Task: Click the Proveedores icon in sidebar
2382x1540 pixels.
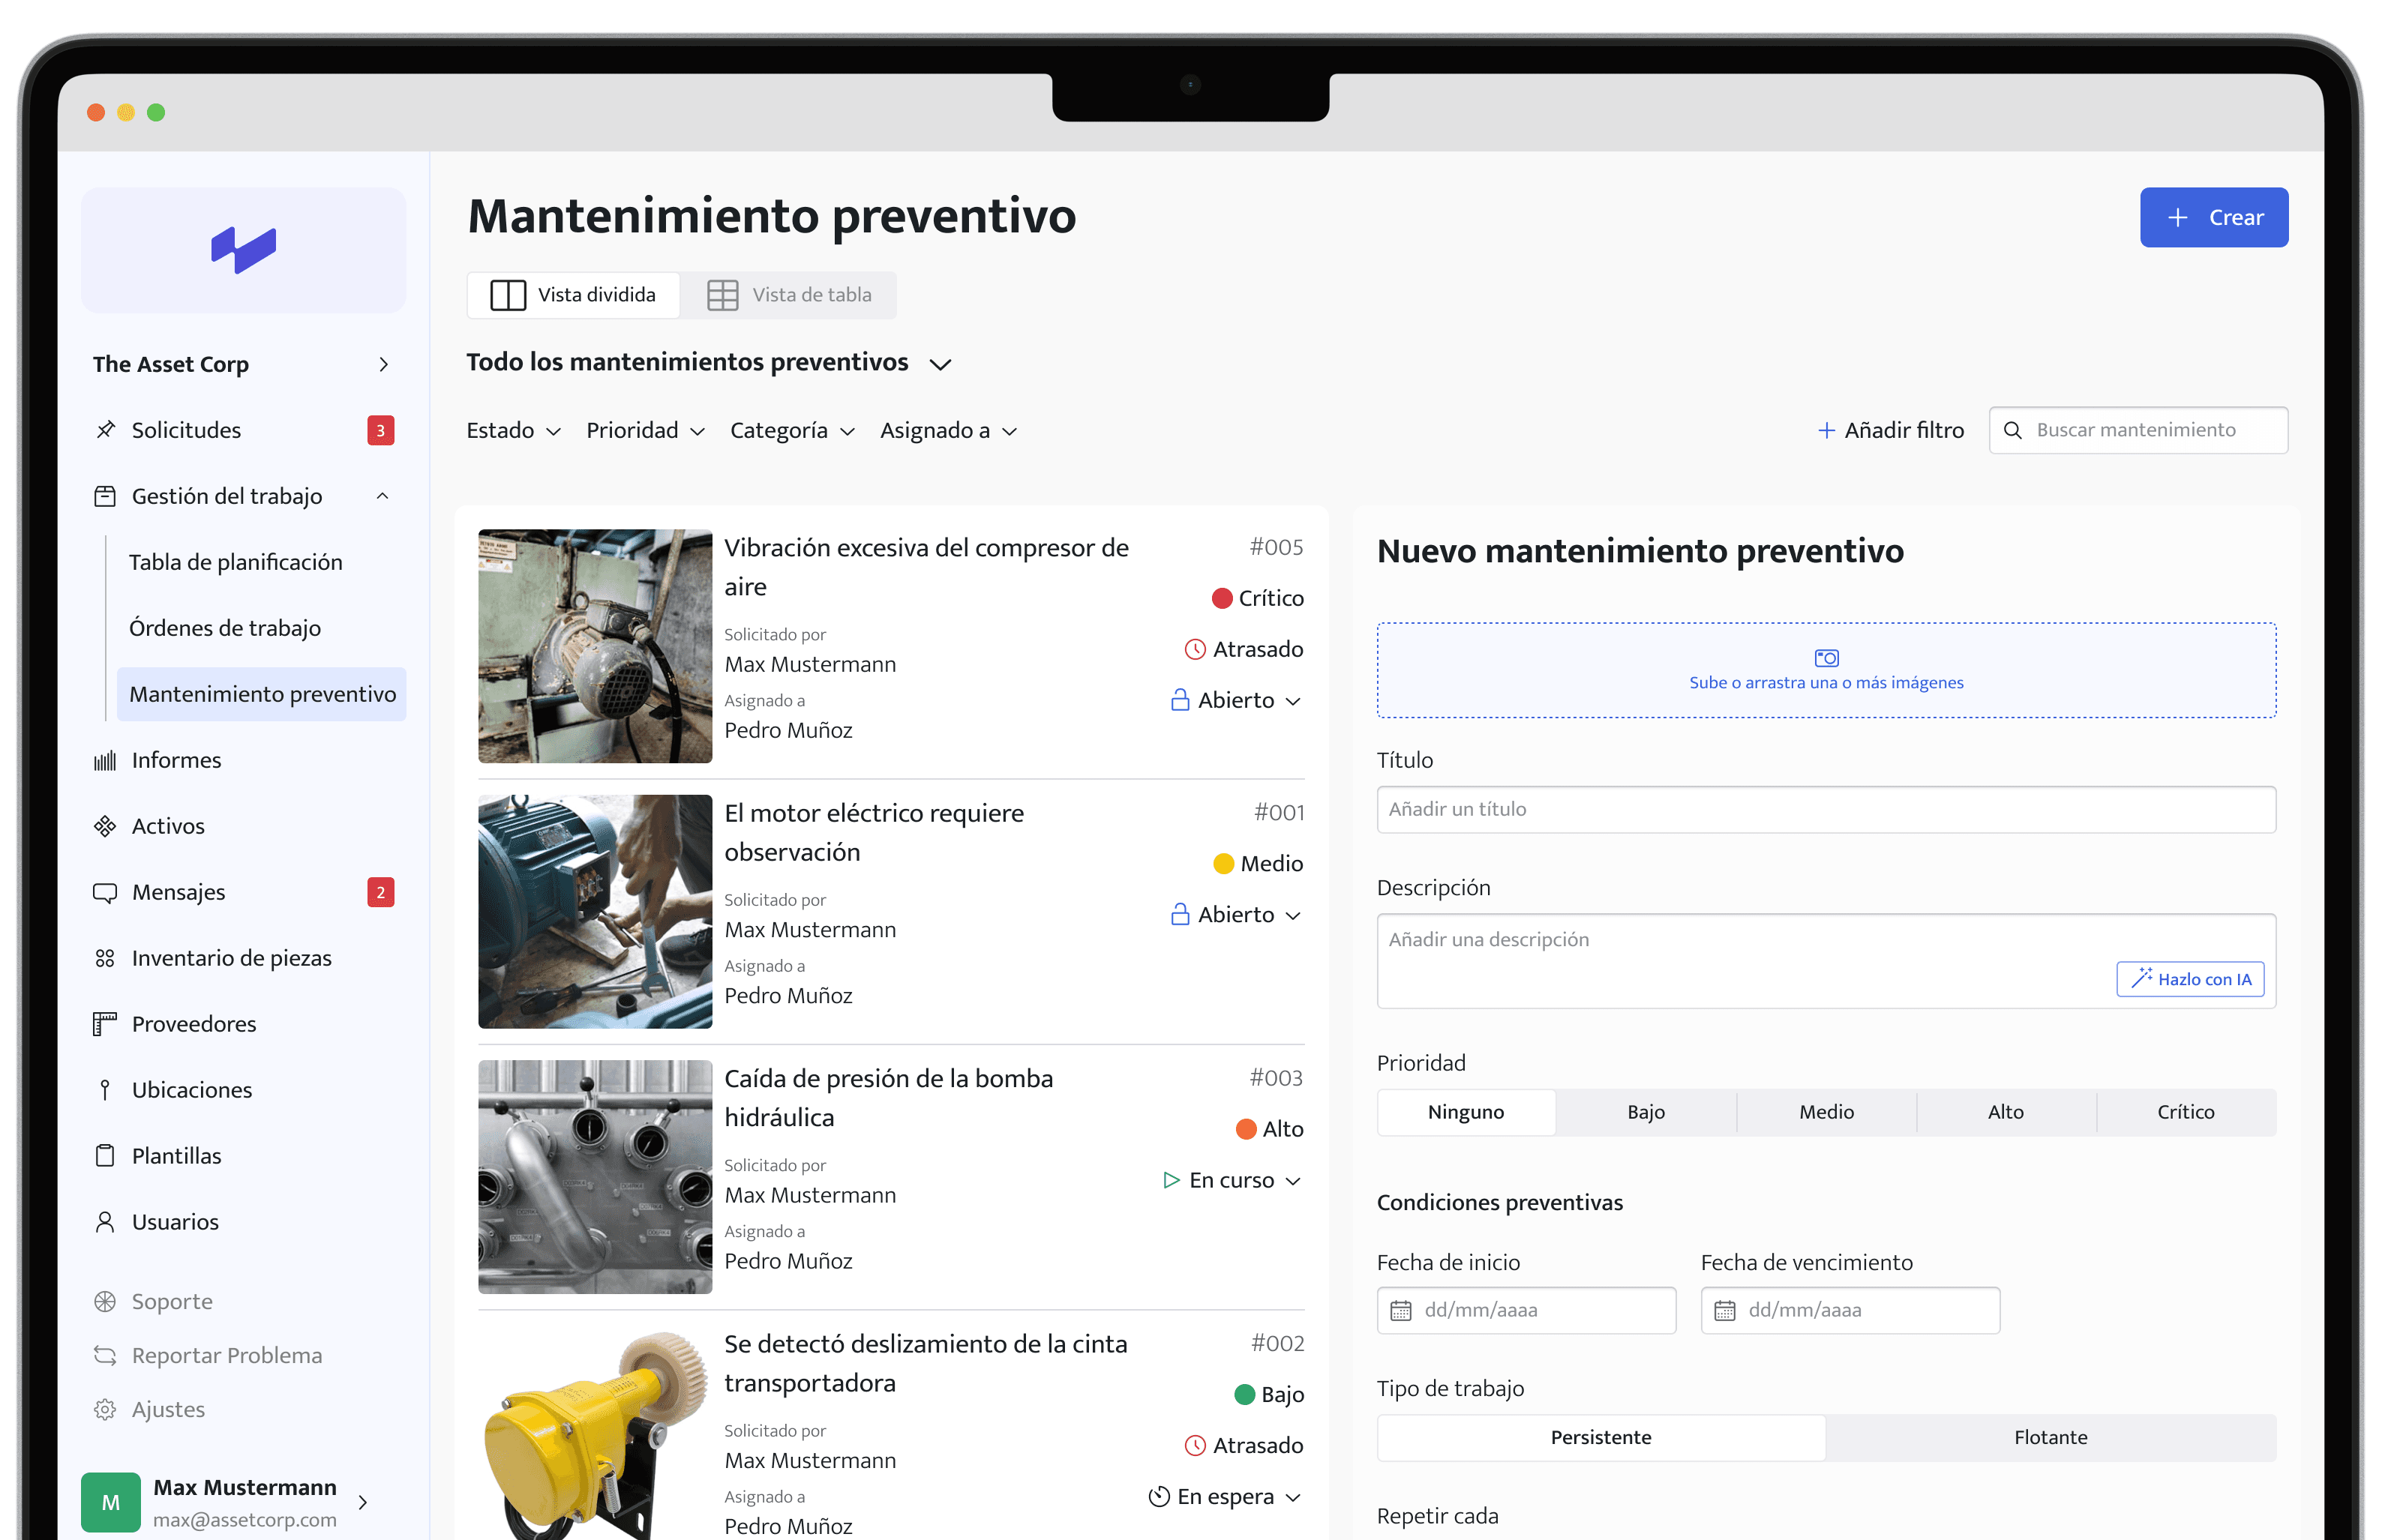Action: coord(105,1024)
